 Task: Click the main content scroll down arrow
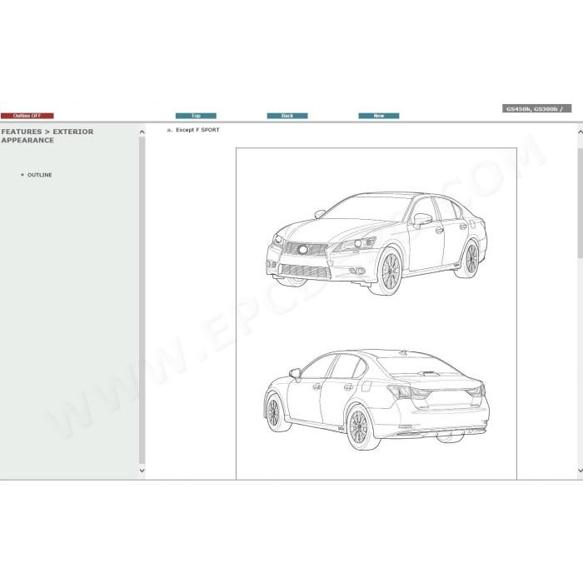click(580, 470)
